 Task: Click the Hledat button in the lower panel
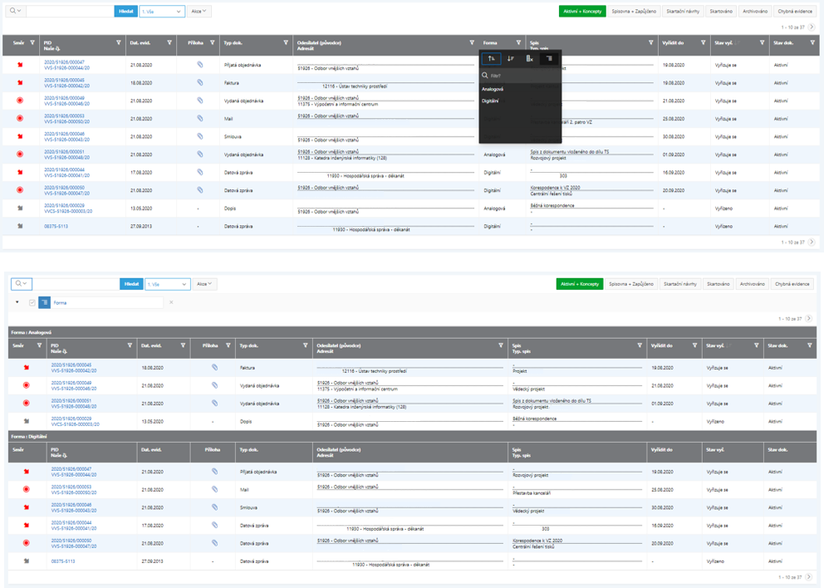(131, 284)
